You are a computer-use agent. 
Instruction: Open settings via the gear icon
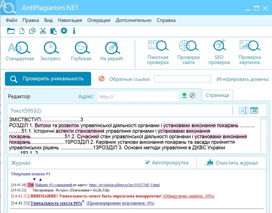pos(64,31)
